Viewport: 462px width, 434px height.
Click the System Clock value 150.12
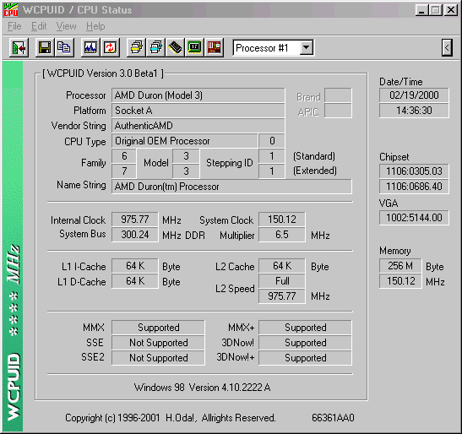tap(282, 220)
